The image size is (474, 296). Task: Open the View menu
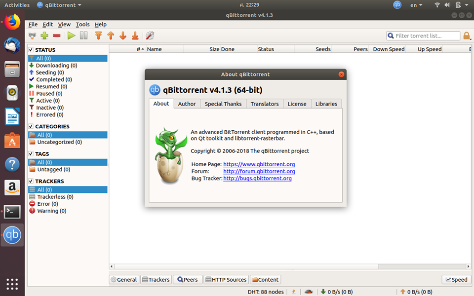pos(64,25)
